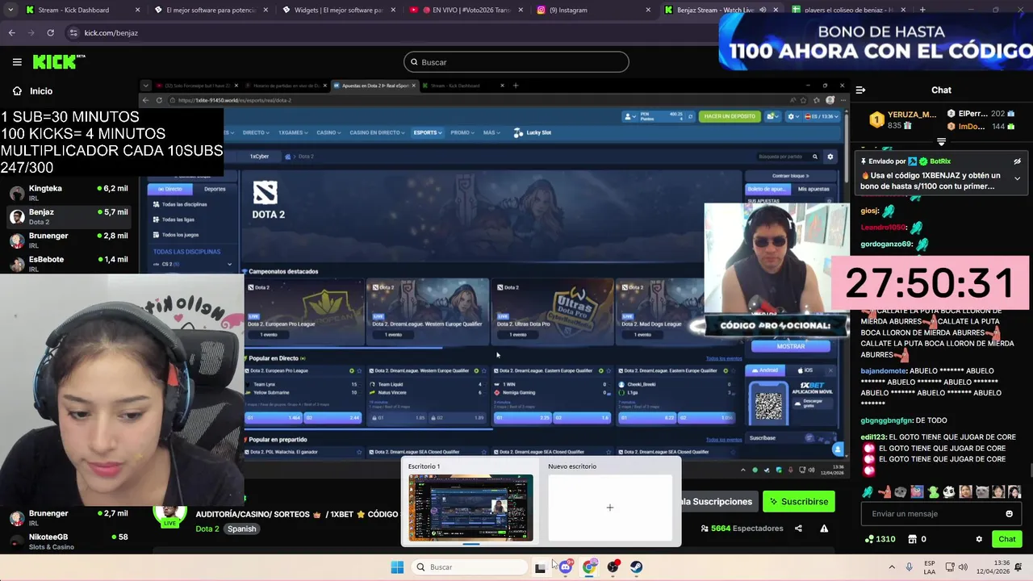Select iOS app tab in 1xbet panel
1033x581 pixels.
[x=805, y=370]
